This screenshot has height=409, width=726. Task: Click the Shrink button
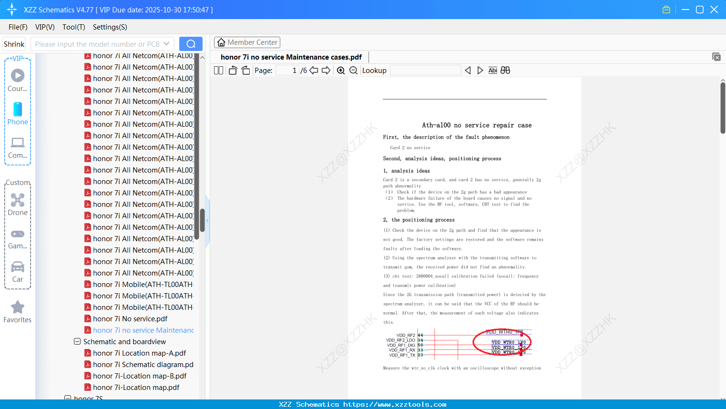point(14,44)
